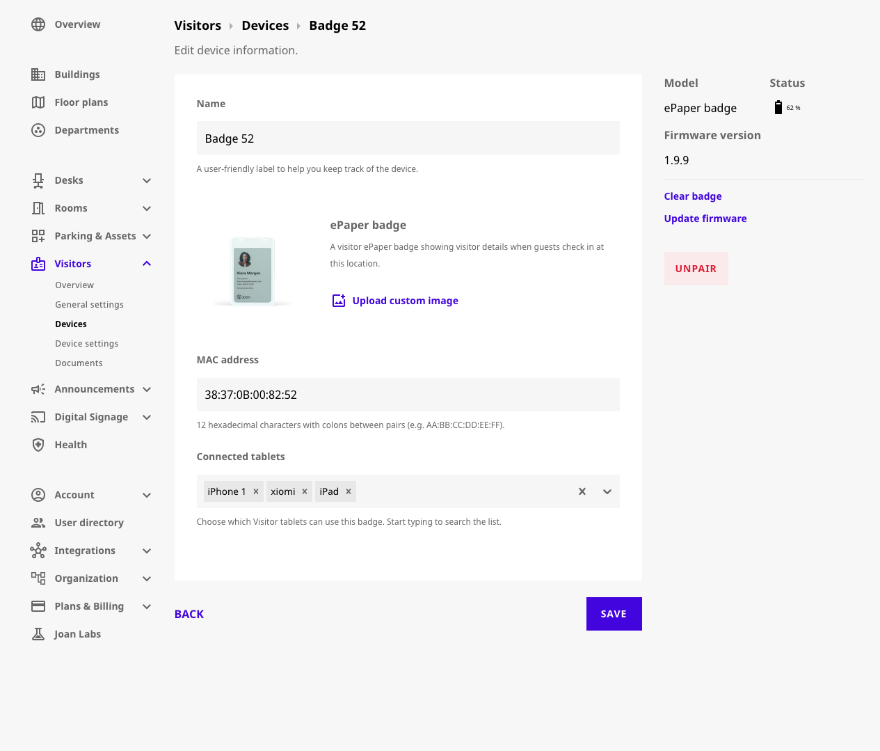Remove the iPad tablet tag

[349, 491]
